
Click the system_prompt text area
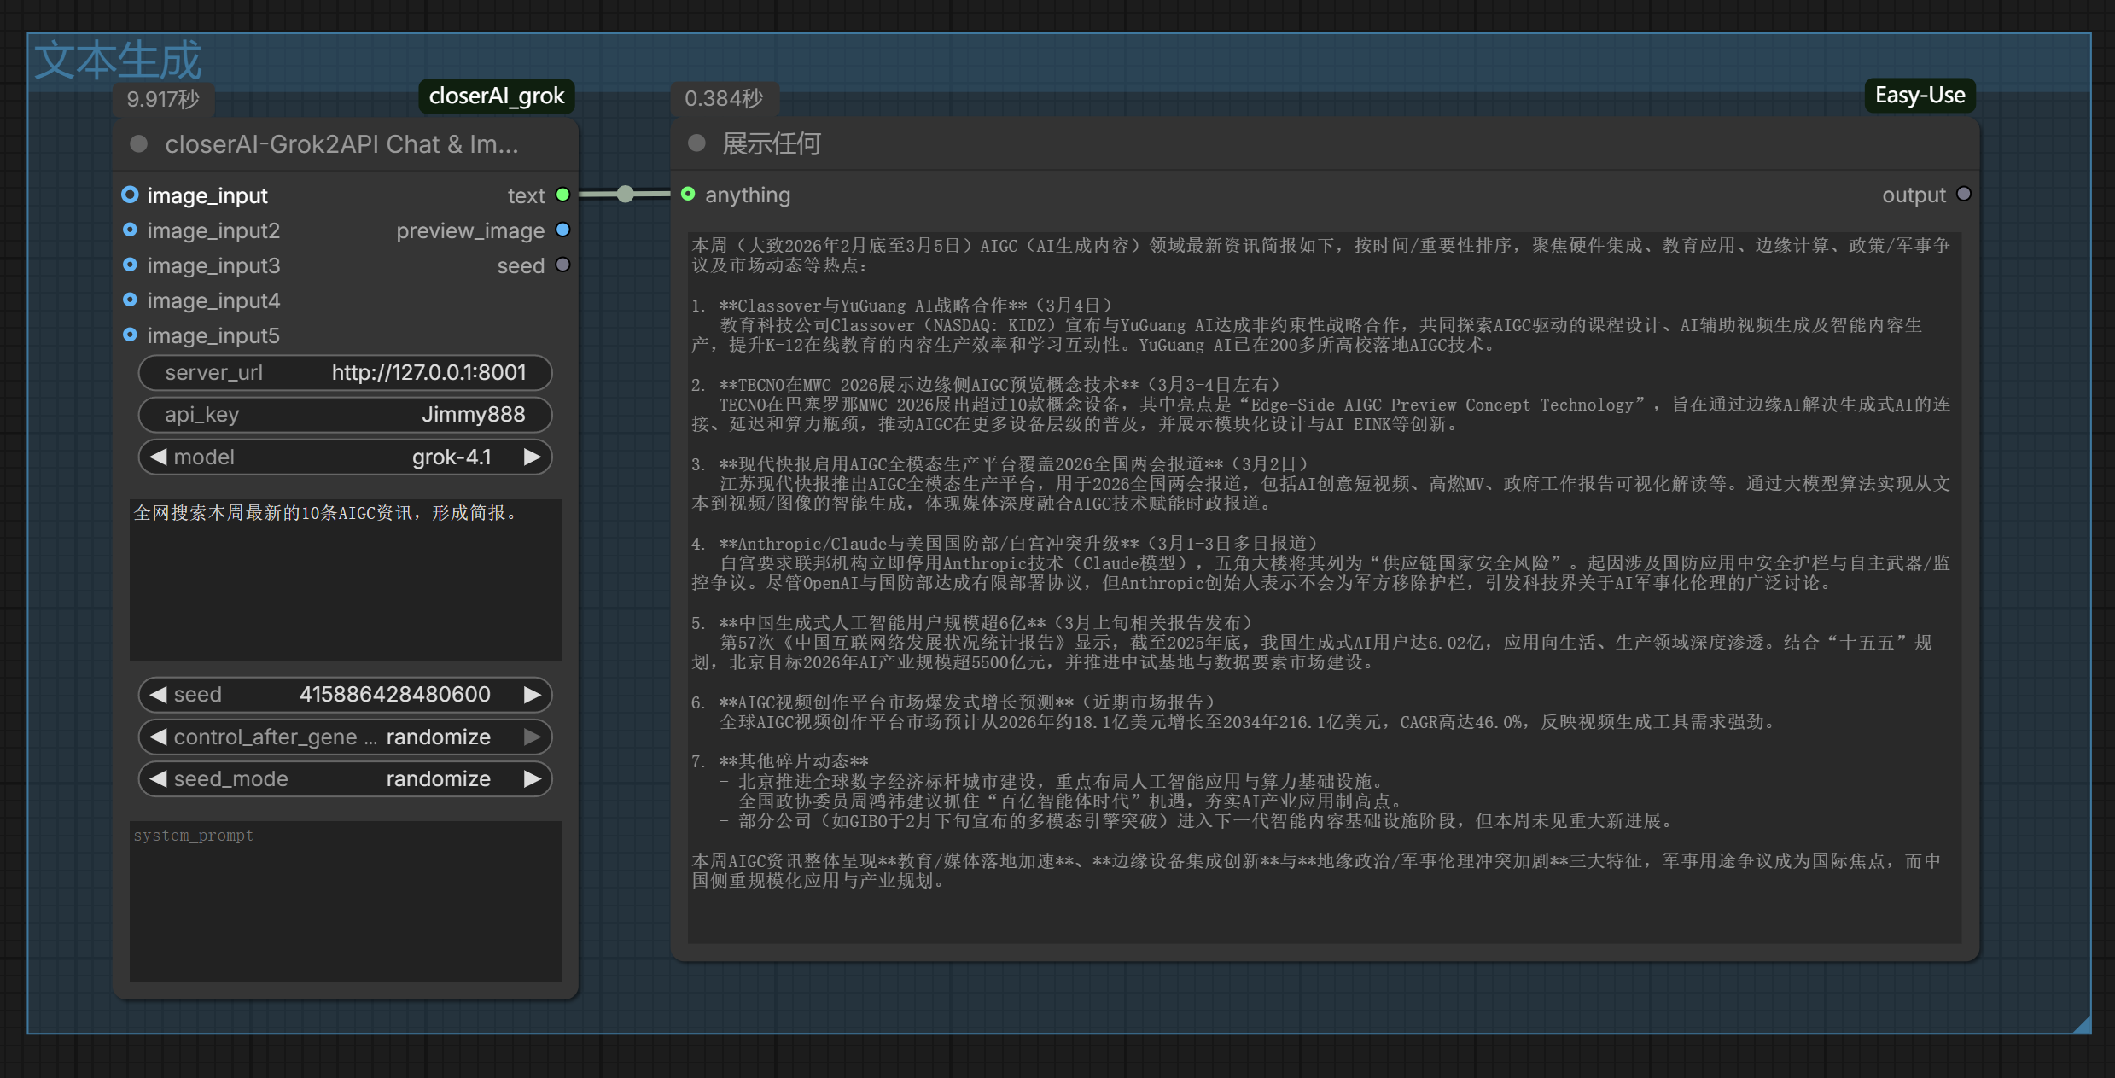(345, 900)
